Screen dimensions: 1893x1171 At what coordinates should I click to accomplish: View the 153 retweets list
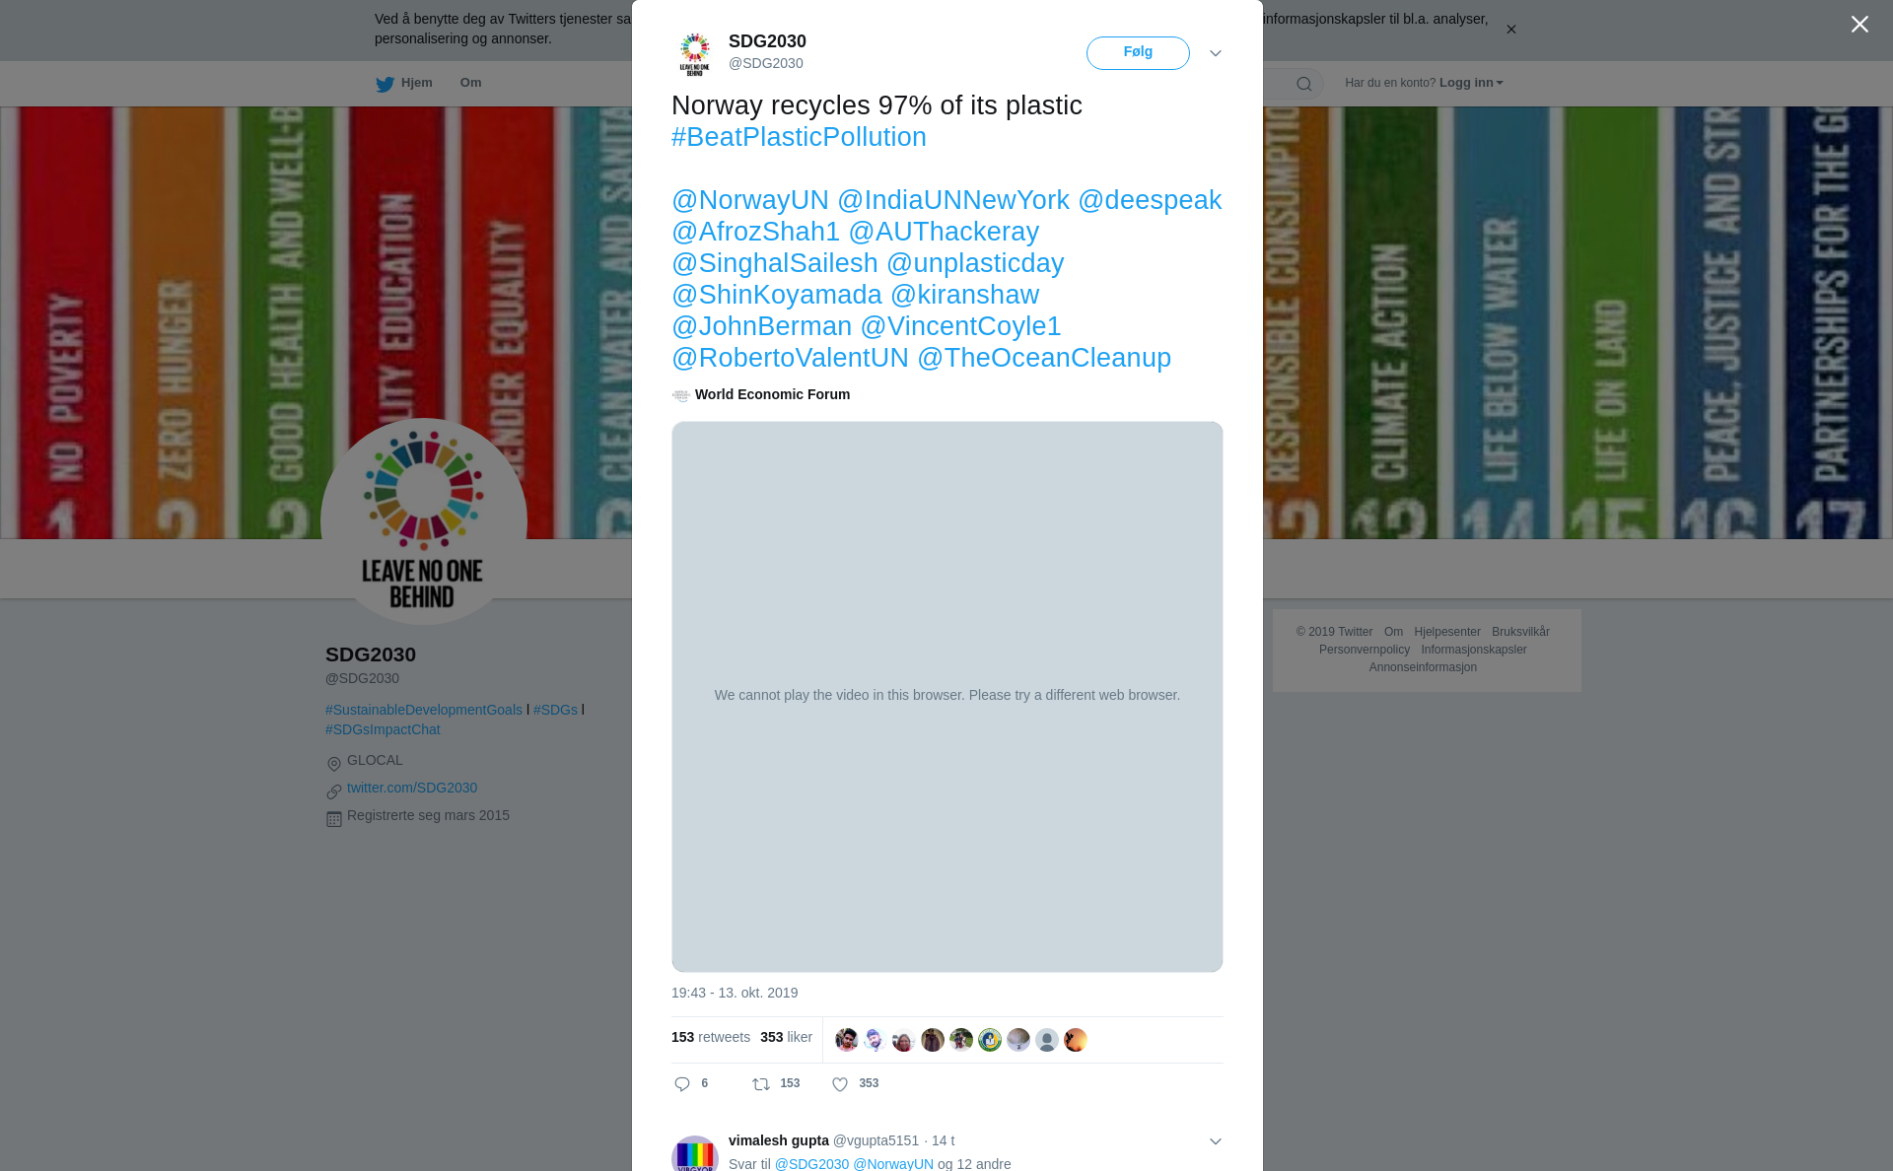[711, 1037]
